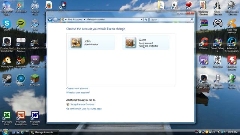
Task: Select the Microsoft PowerPoint desktop icon
Action: tap(21, 118)
